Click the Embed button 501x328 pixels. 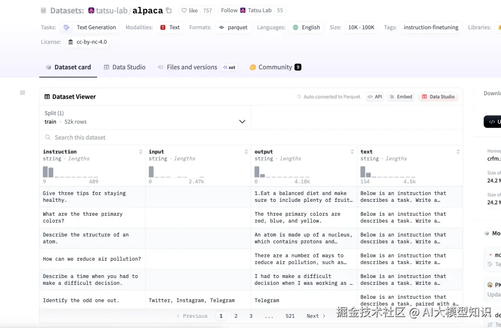tap(401, 96)
